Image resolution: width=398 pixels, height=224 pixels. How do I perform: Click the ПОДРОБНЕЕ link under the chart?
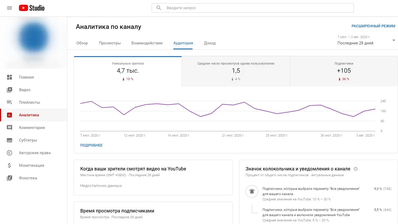pos(91,145)
